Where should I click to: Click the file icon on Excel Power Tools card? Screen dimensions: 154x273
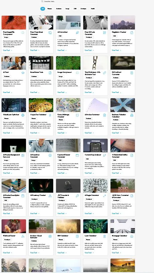pos(50,73)
